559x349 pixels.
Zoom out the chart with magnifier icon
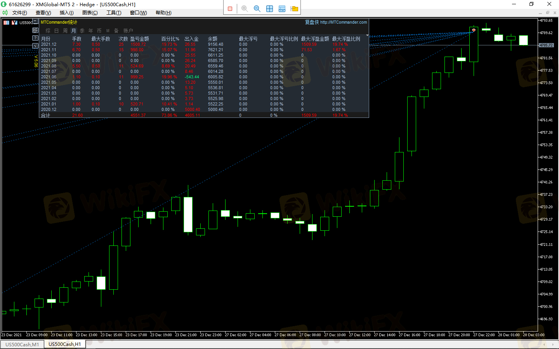[x=257, y=9]
